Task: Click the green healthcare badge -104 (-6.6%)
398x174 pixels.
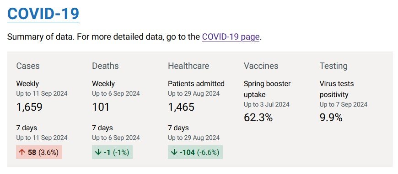Action: pos(195,152)
